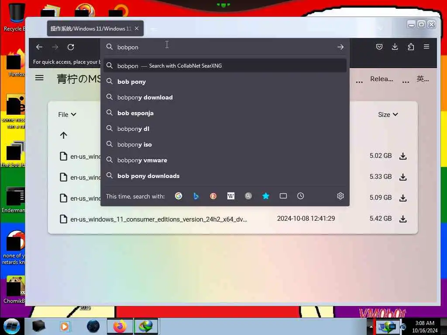Pick the 'bobpony dl' suggestion
The image size is (447, 335).
pos(225,129)
